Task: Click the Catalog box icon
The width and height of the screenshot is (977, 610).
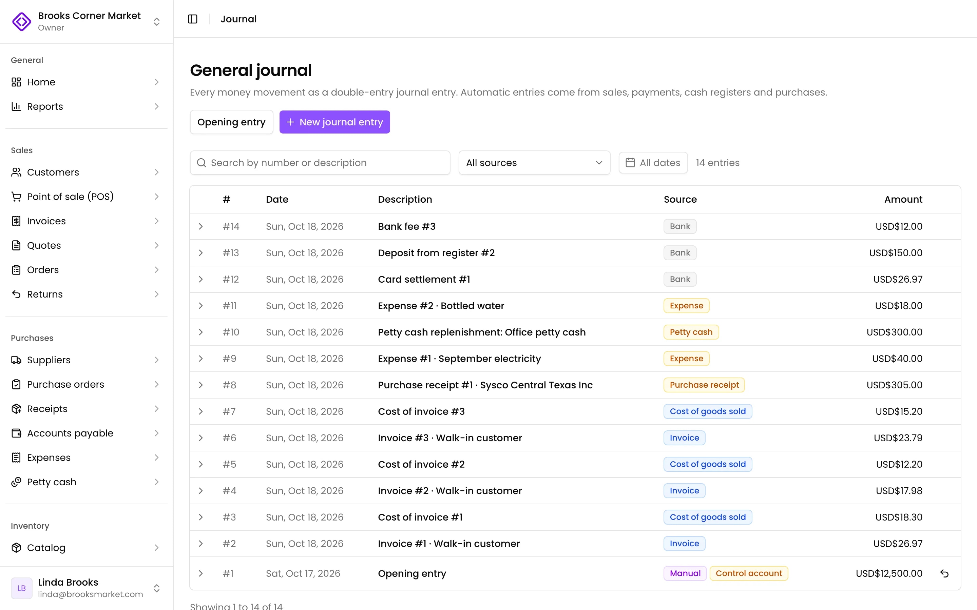Action: pos(16,548)
